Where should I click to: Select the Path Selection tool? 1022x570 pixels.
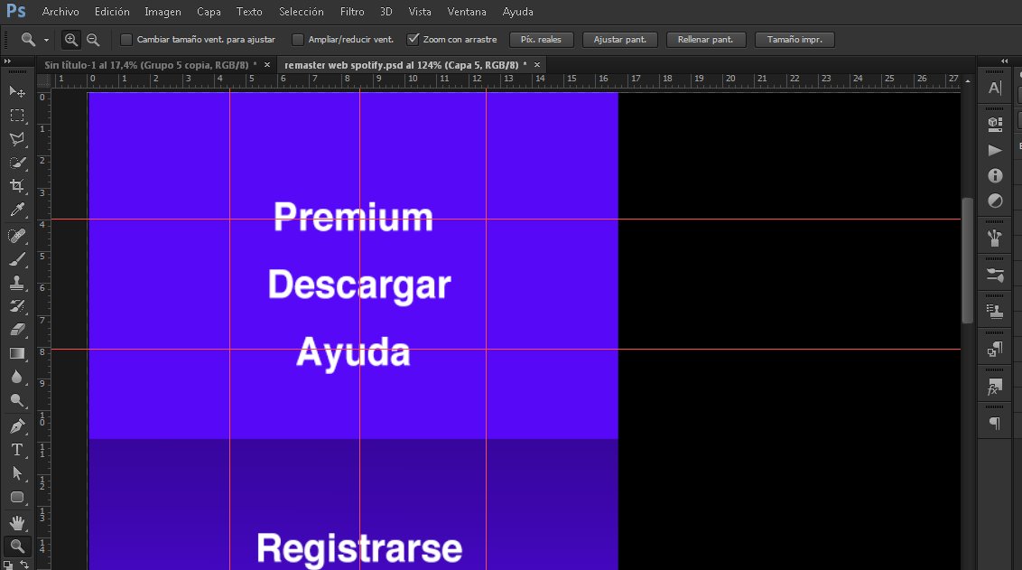17,472
